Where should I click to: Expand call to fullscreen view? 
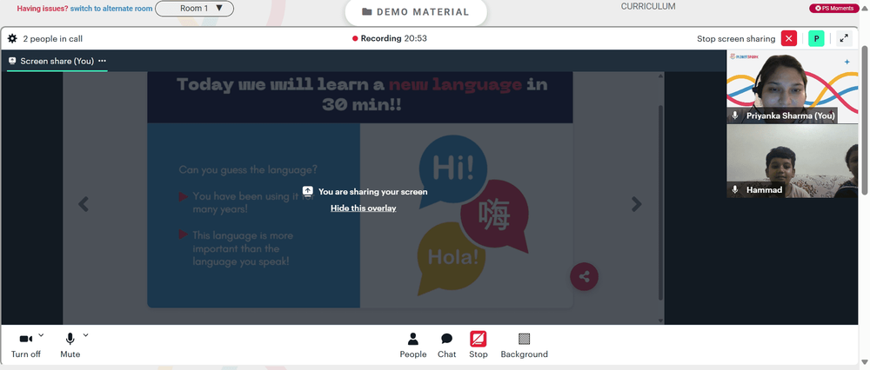point(844,39)
